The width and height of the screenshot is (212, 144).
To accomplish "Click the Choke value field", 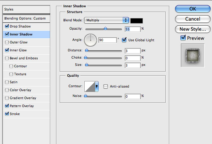I will pyautogui.click(x=133, y=58).
